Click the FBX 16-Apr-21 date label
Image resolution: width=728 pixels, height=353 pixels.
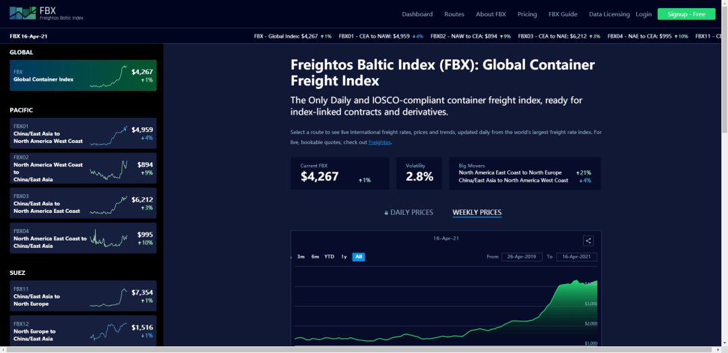click(28, 36)
